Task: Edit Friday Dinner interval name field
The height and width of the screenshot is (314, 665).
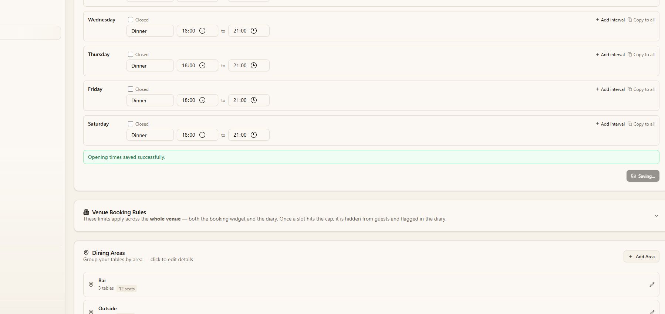Action: click(150, 100)
